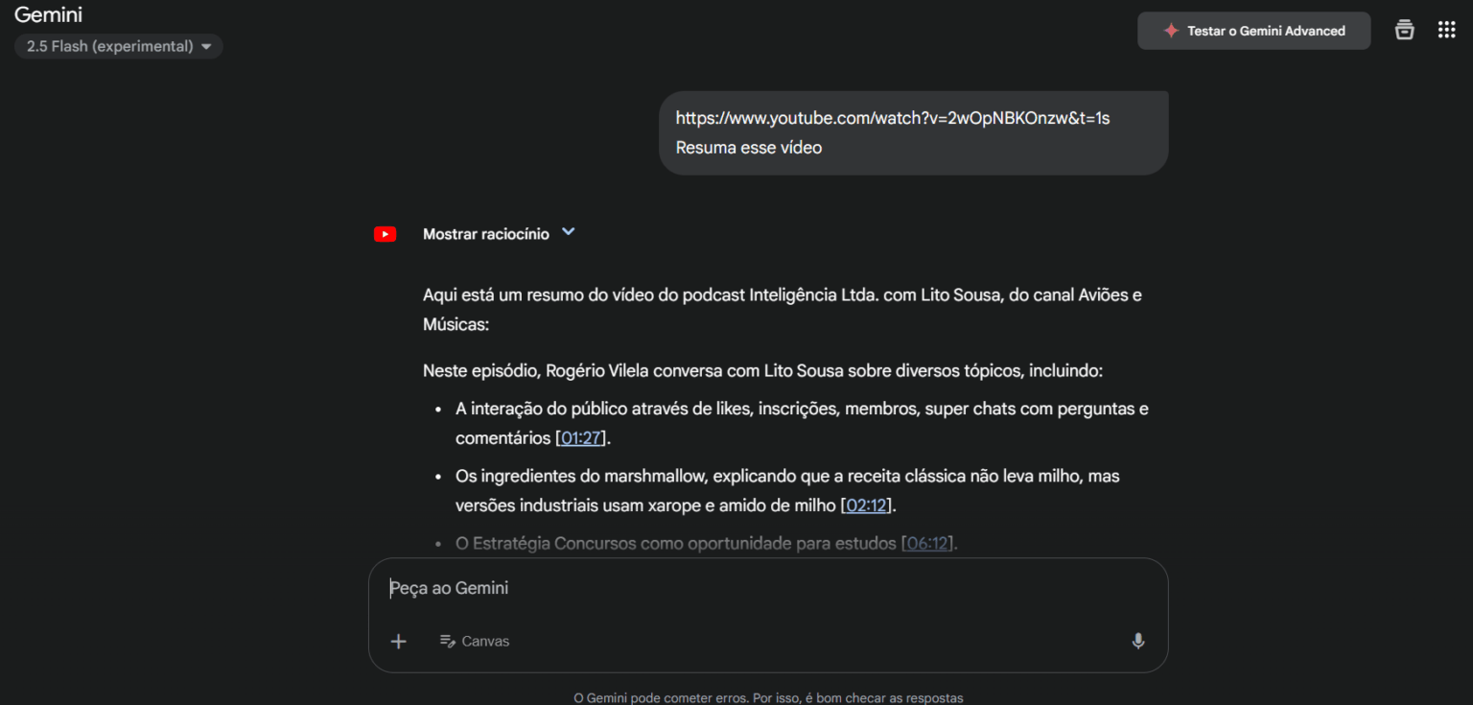This screenshot has width=1473, height=705.
Task: Click the Resuma esse vídeo message text
Action: coord(749,148)
